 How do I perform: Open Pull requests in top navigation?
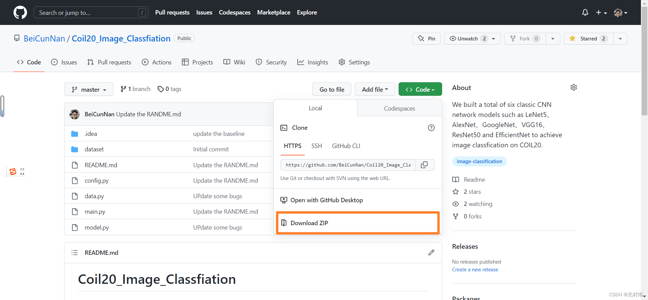[172, 12]
